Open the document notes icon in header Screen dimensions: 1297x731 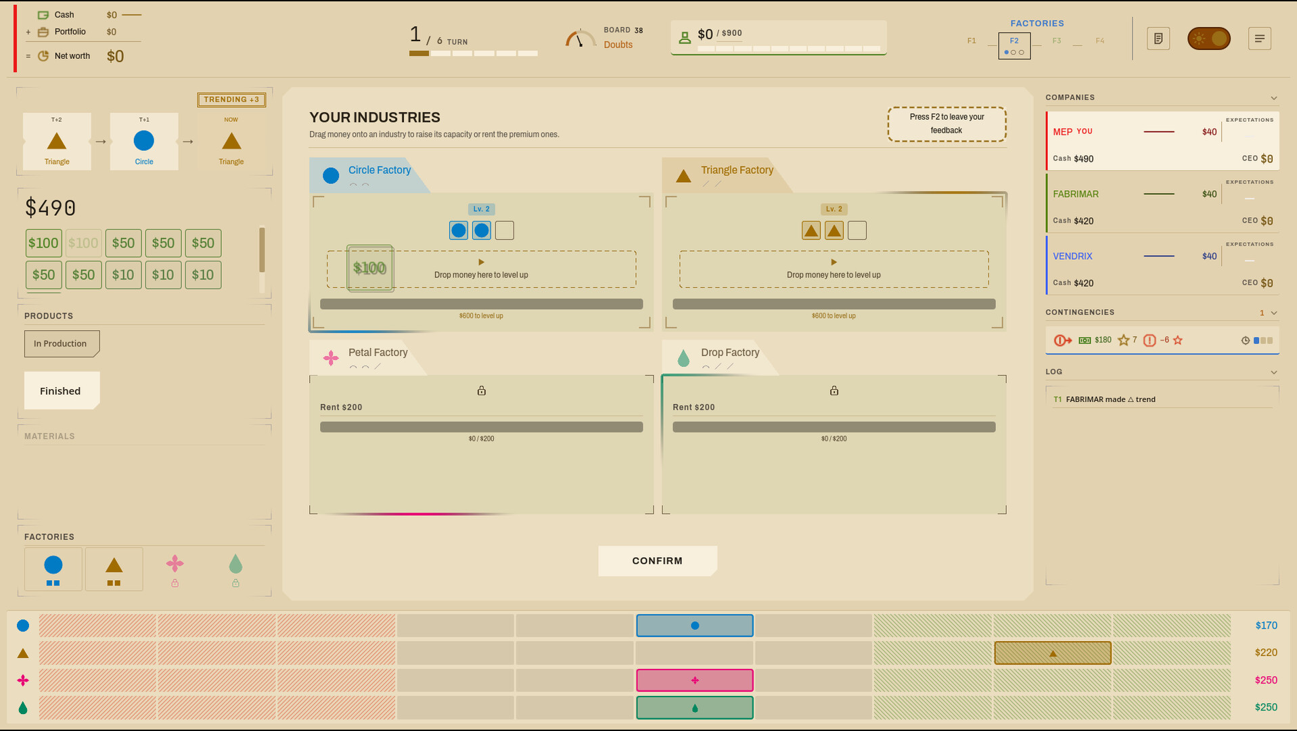(x=1158, y=39)
